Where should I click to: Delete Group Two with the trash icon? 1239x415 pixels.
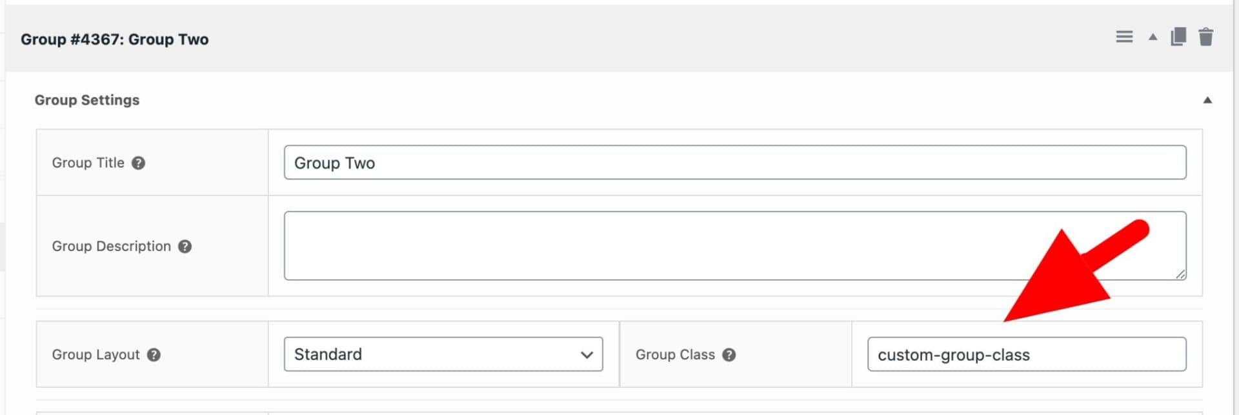point(1206,37)
